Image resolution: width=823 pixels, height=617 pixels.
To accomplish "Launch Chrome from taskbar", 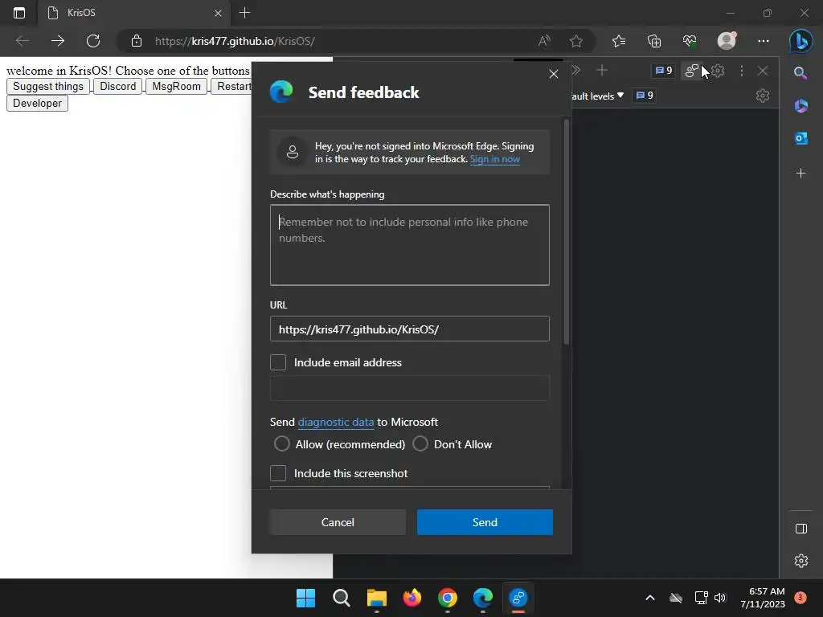I will click(x=448, y=598).
